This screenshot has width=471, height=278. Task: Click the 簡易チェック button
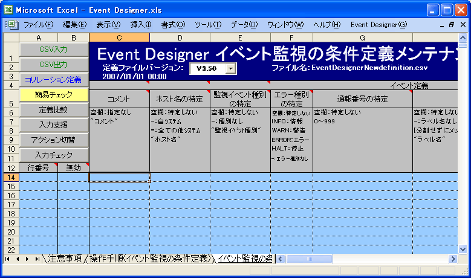pyautogui.click(x=54, y=94)
